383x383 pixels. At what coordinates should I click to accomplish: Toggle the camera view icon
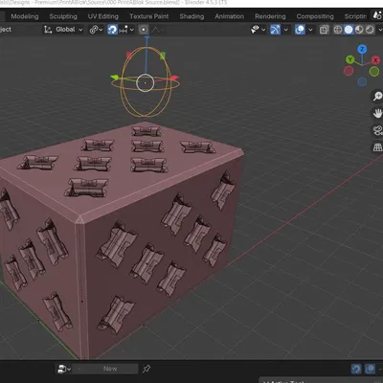[377, 130]
